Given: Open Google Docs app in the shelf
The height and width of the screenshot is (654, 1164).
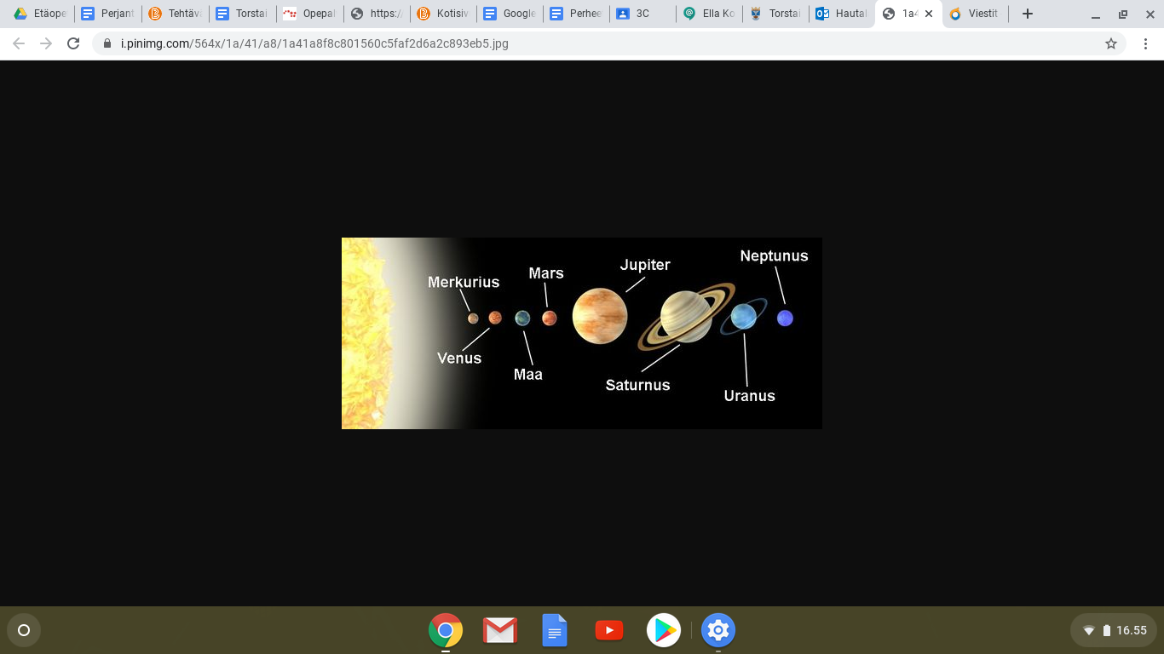Looking at the screenshot, I should click(x=555, y=630).
